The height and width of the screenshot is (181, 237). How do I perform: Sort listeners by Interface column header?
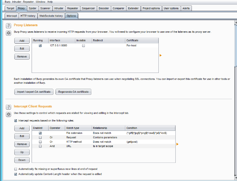(x=62, y=41)
